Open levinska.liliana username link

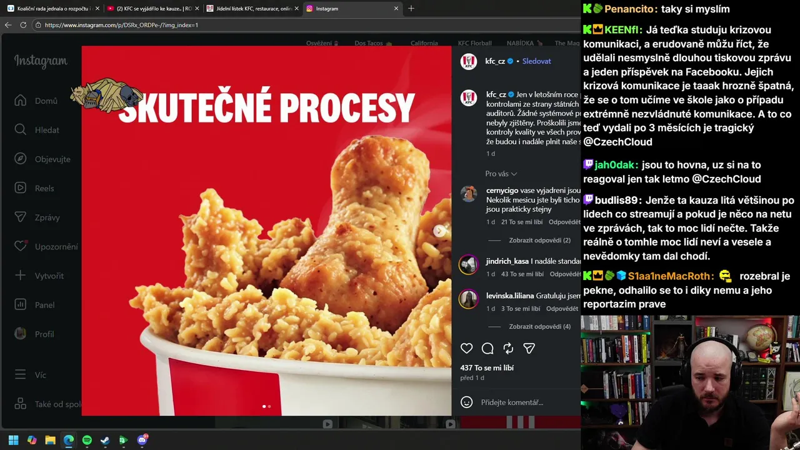[510, 296]
